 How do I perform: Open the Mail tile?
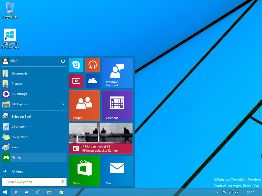pos(117,171)
